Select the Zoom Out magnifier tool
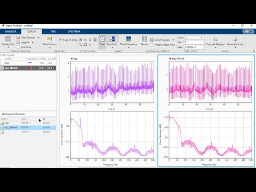Image resolution: width=256 pixels, height=192 pixels. (81, 45)
